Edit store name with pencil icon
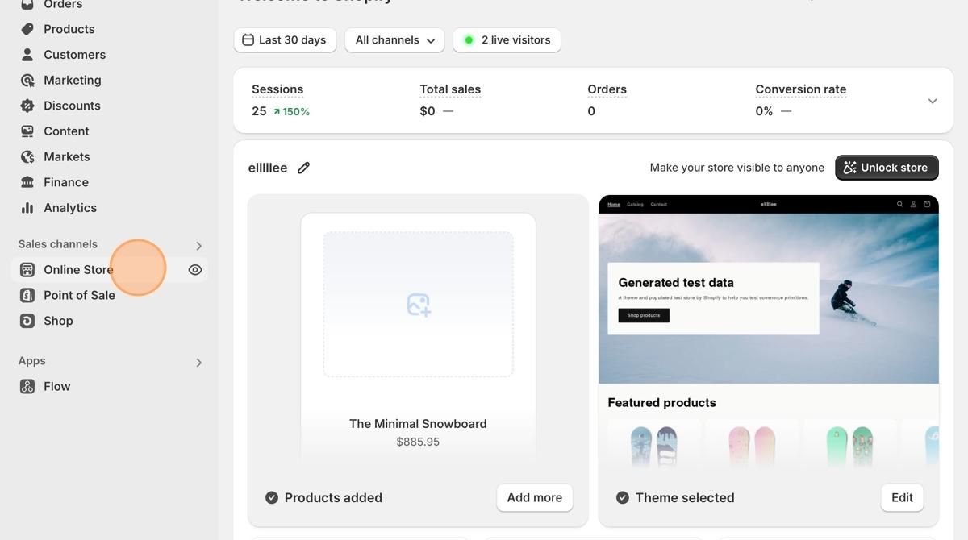Viewport: 968px width, 540px height. 303,168
